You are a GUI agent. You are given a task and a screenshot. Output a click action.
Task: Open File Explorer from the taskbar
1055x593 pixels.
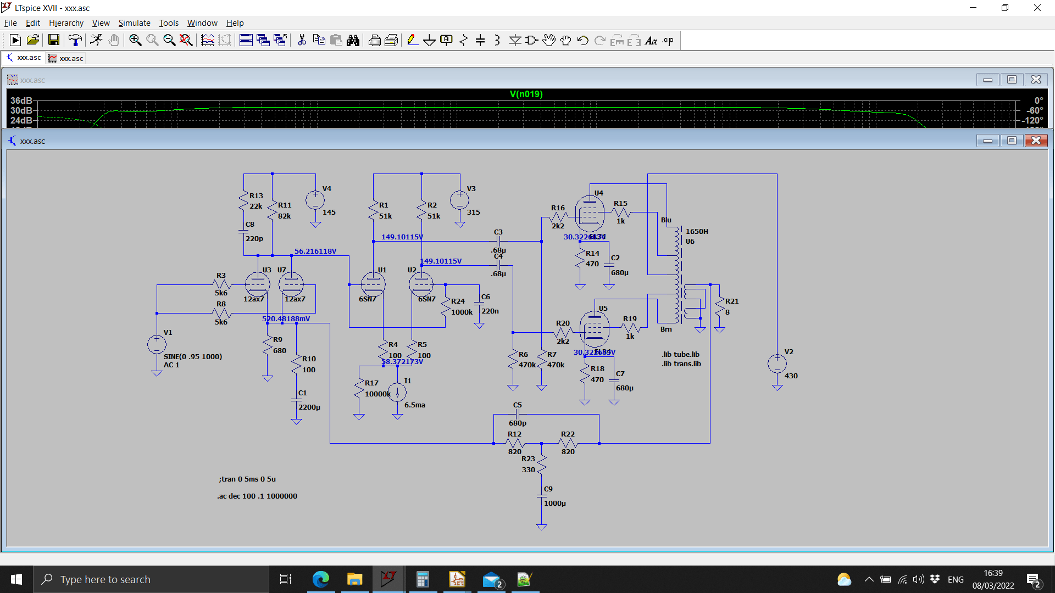[355, 579]
